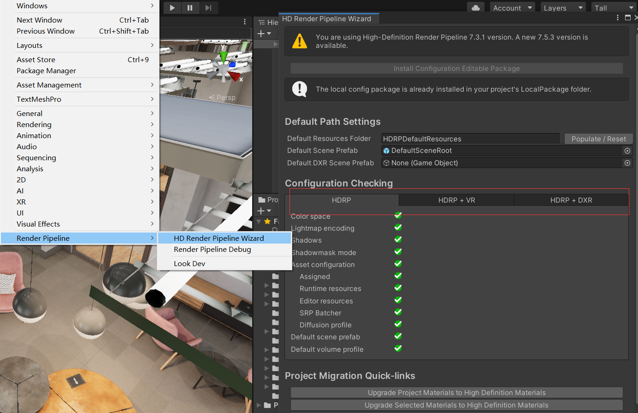Click green check for Assigned

[x=398, y=275]
